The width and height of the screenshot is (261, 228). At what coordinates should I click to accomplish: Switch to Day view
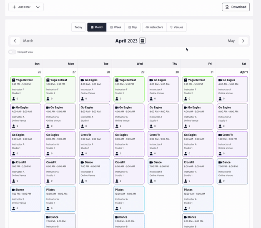coord(132,27)
